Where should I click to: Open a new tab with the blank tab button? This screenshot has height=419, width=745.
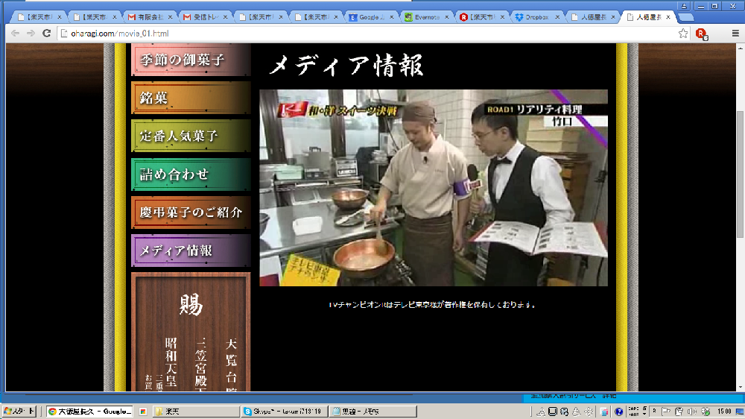pyautogui.click(x=685, y=17)
